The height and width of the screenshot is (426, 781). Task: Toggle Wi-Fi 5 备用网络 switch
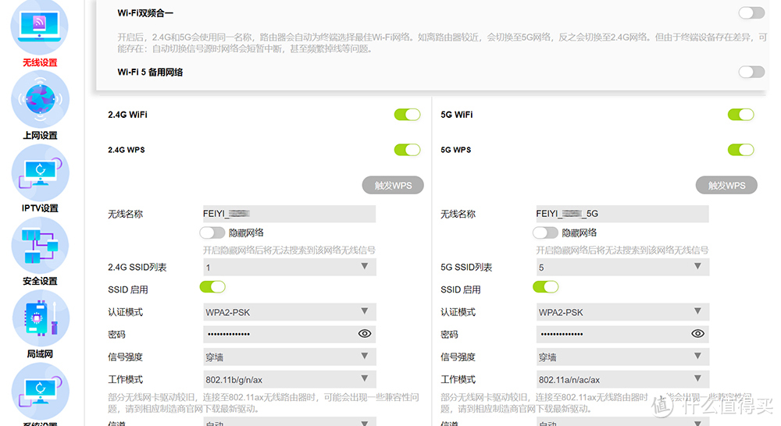coord(751,72)
